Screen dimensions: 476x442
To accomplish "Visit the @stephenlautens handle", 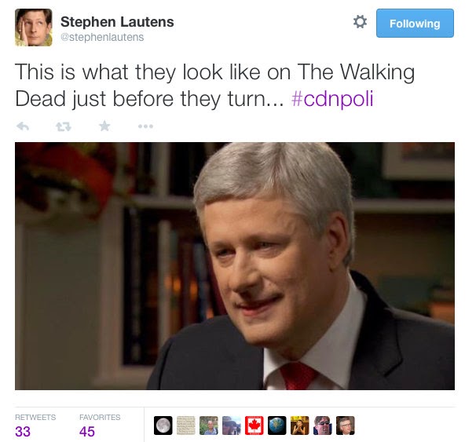I will [102, 38].
